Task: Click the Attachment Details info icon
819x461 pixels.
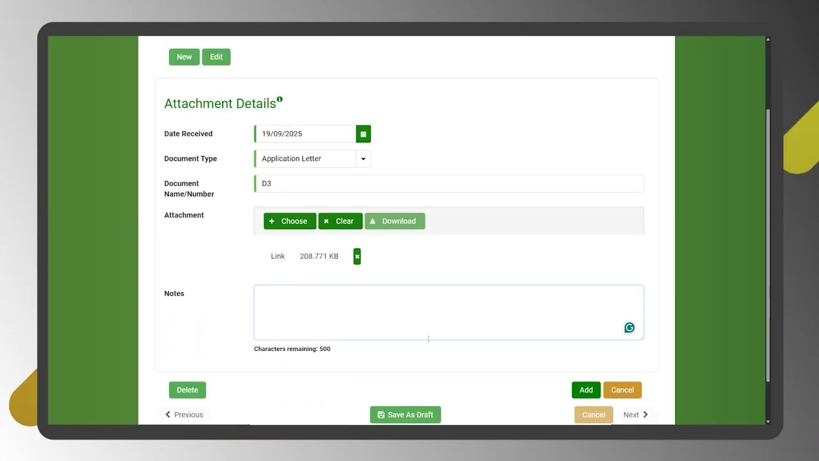Action: [x=280, y=100]
